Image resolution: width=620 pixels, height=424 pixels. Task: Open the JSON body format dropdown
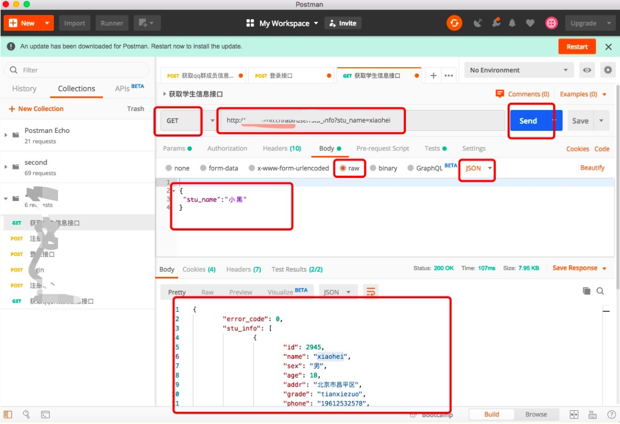[479, 168]
